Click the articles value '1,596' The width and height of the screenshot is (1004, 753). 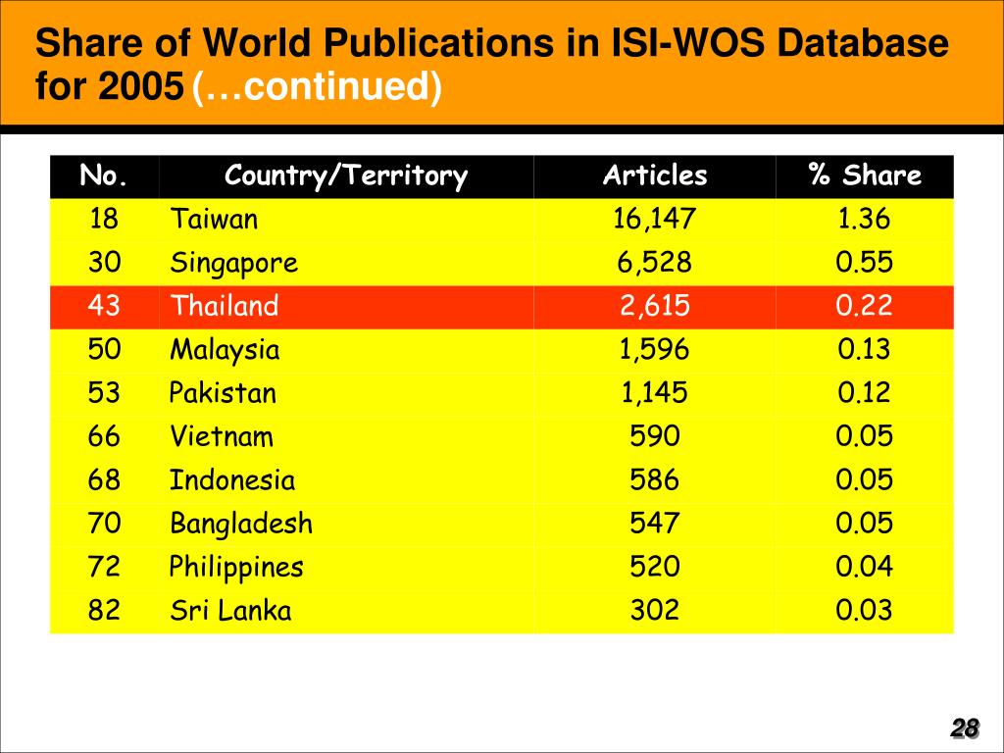tap(654, 350)
